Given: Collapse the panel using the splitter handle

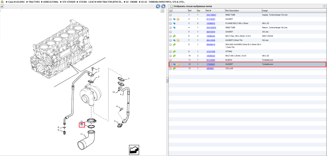Looking at the screenshot, I should (167, 80).
